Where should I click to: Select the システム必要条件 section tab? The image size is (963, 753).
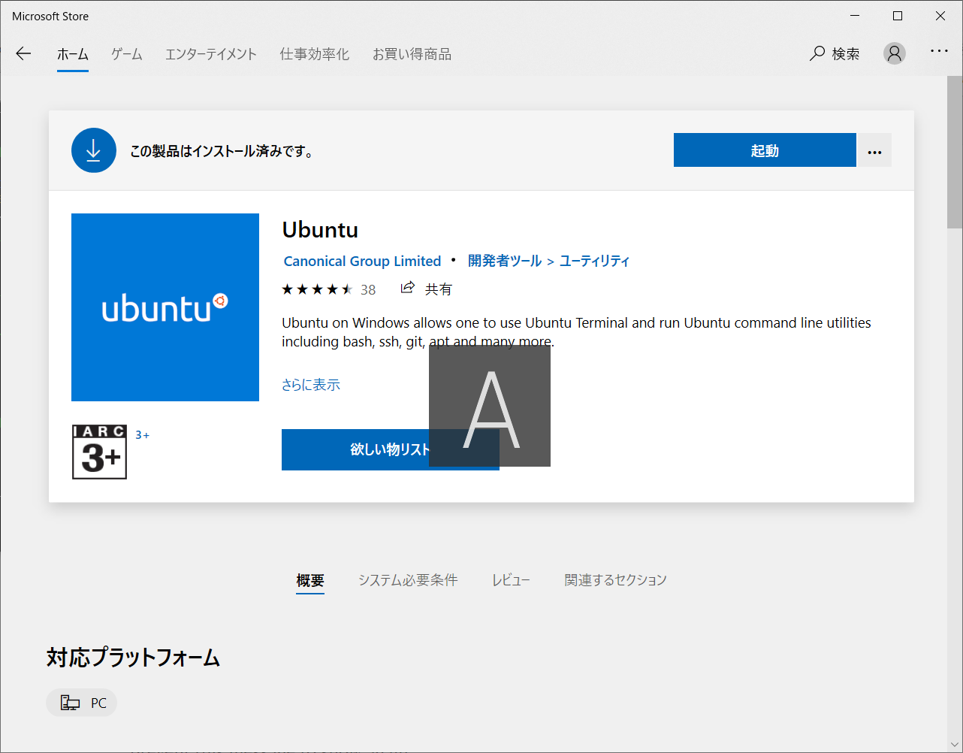click(x=408, y=580)
